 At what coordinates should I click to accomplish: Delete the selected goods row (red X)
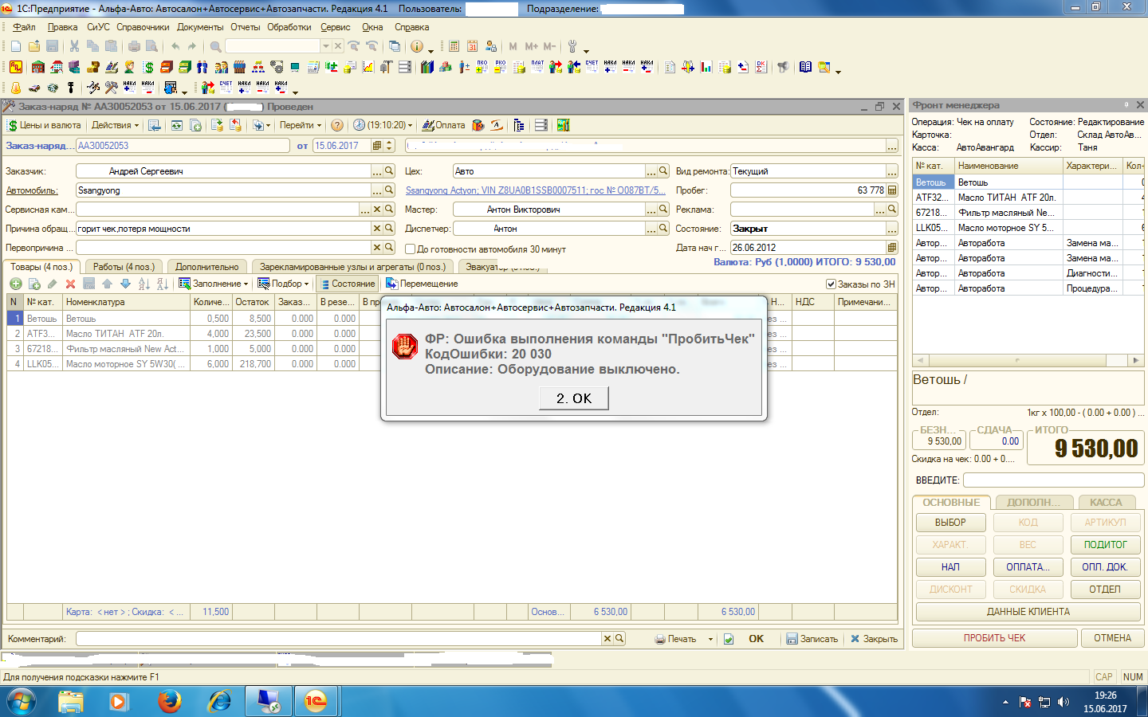coord(70,284)
